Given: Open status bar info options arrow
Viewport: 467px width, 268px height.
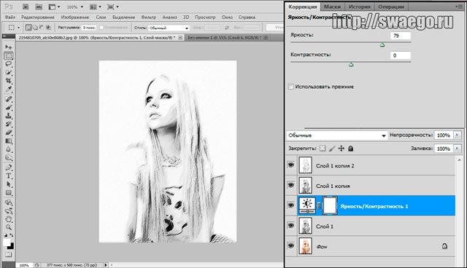Looking at the screenshot, I should tap(106, 265).
